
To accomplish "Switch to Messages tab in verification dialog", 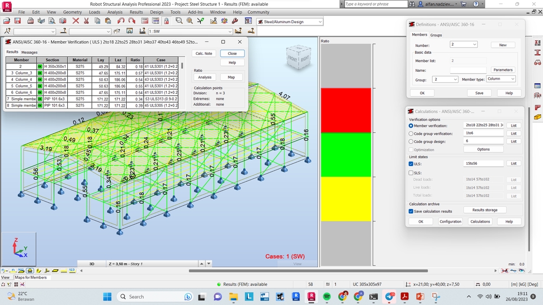I will pyautogui.click(x=29, y=52).
